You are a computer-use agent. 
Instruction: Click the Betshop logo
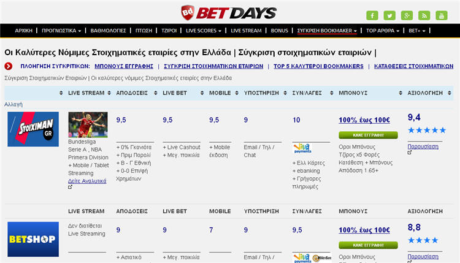point(33,239)
